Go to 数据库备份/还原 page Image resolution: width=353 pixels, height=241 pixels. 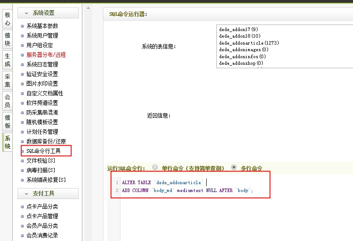tap(46, 142)
